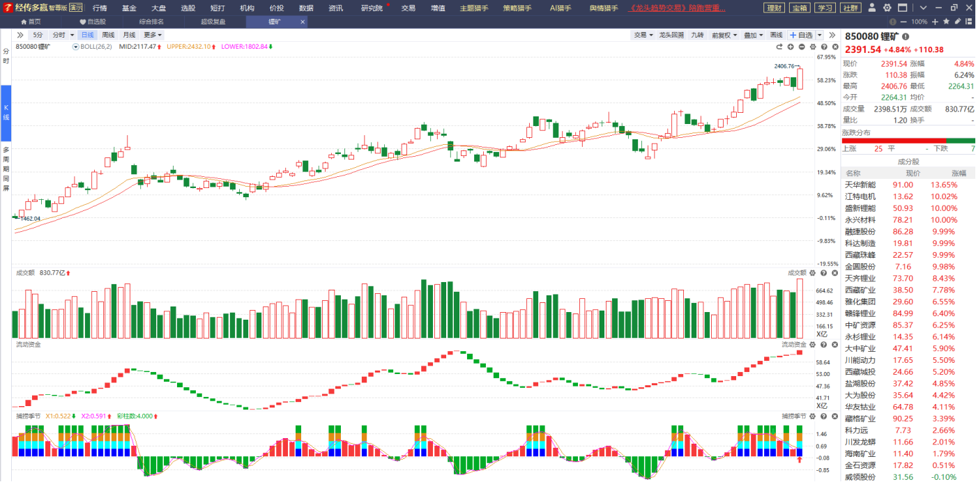This screenshot has height=482, width=976.
Task: Switch chart period to 日线
Action: [x=87, y=35]
